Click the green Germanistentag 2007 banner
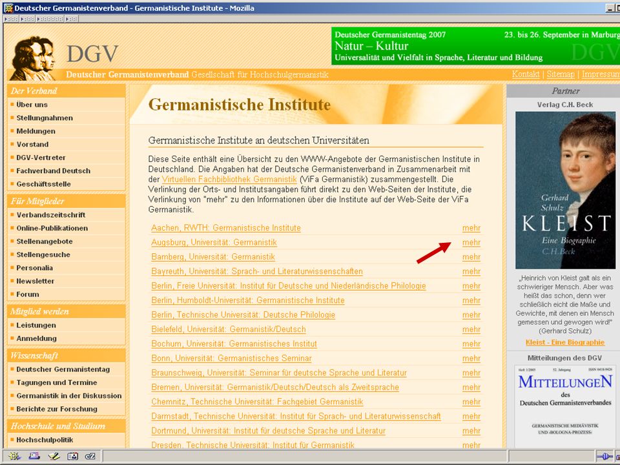 pos(476,45)
